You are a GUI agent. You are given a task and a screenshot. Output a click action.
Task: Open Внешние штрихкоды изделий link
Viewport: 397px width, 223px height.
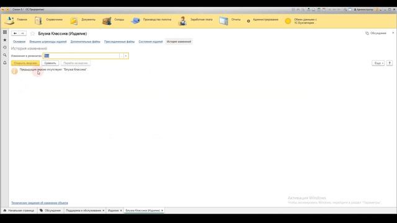(x=48, y=42)
